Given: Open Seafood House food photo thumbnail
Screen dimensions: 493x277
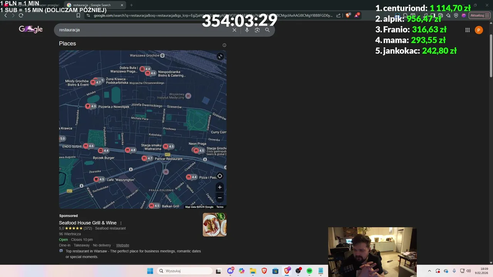Looking at the screenshot, I should 215,225.
